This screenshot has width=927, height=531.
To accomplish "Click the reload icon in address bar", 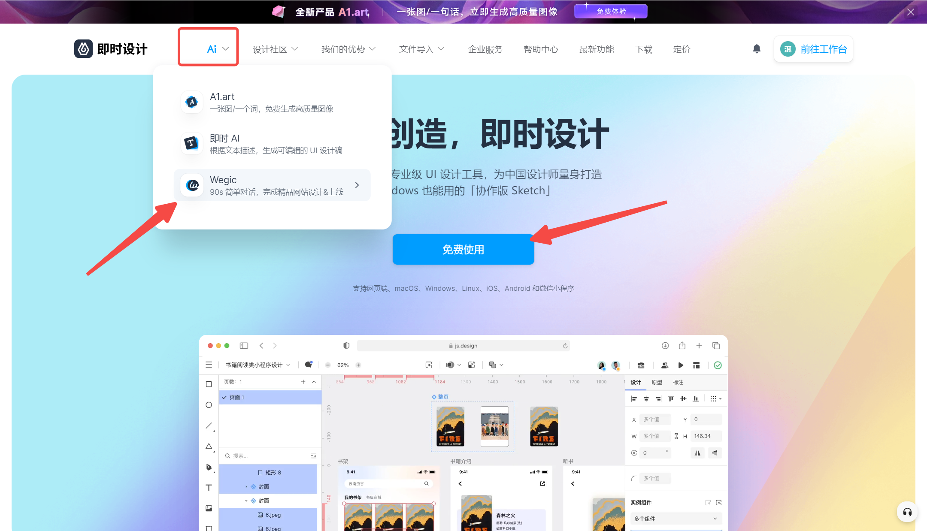I will 565,346.
